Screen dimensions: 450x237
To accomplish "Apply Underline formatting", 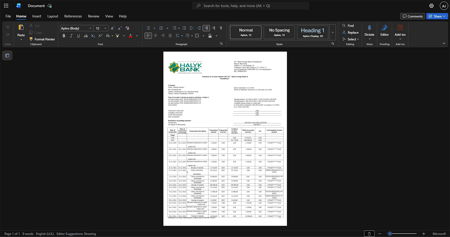I will tap(78, 36).
